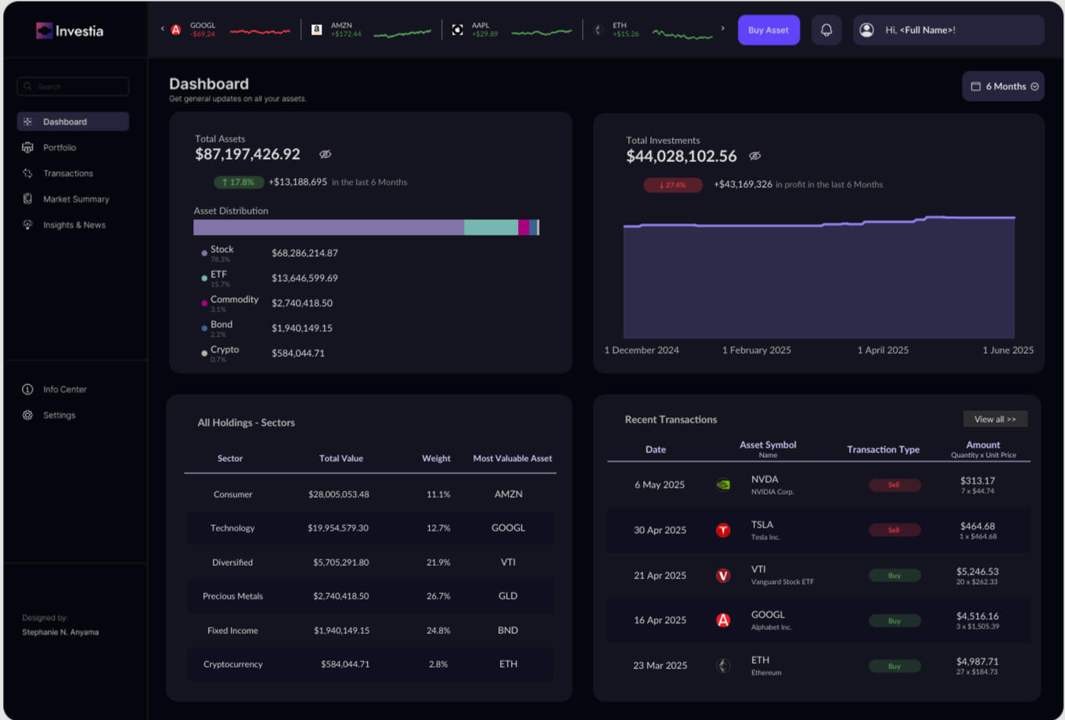Click the Total Value column header
Viewport: 1065px width, 720px height.
(341, 459)
